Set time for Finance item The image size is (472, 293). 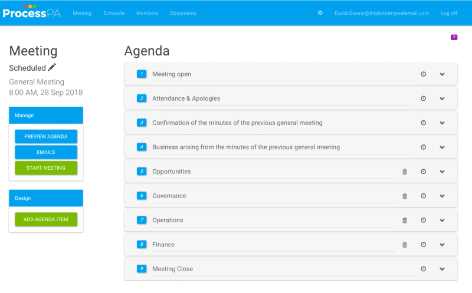(x=423, y=245)
